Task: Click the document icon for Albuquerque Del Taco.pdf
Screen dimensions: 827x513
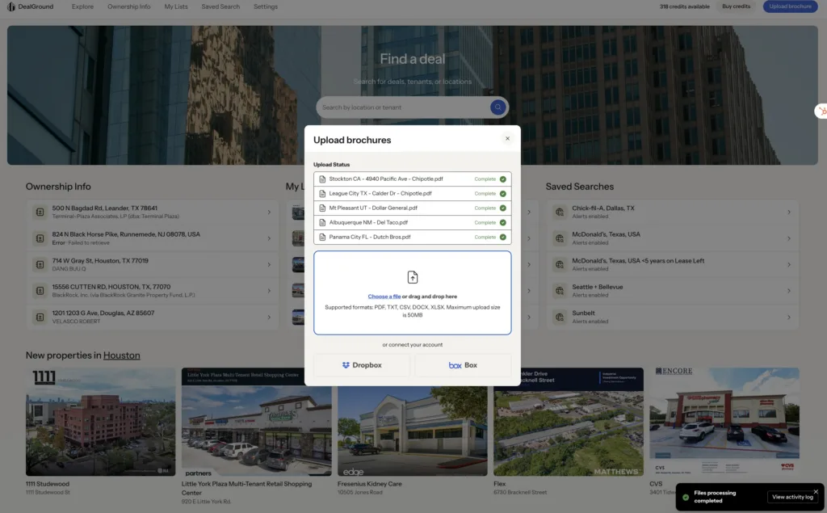Action: click(x=322, y=222)
